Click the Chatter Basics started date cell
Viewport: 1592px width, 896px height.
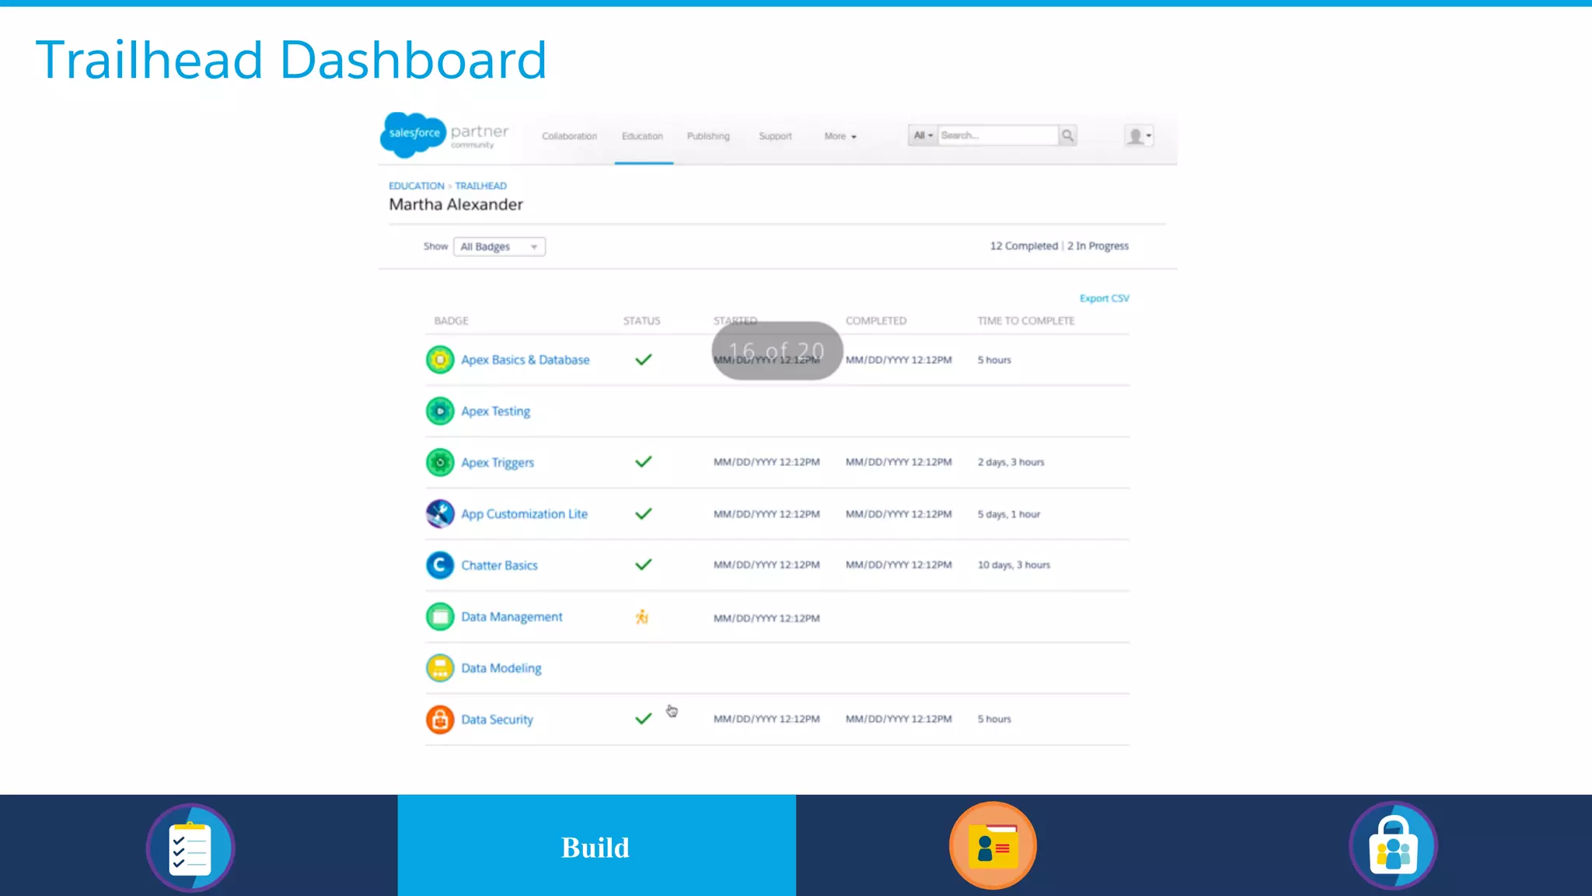[766, 565]
